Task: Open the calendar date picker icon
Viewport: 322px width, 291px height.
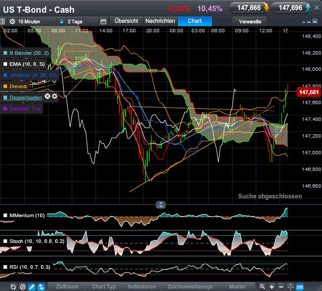Action: tap(103, 21)
